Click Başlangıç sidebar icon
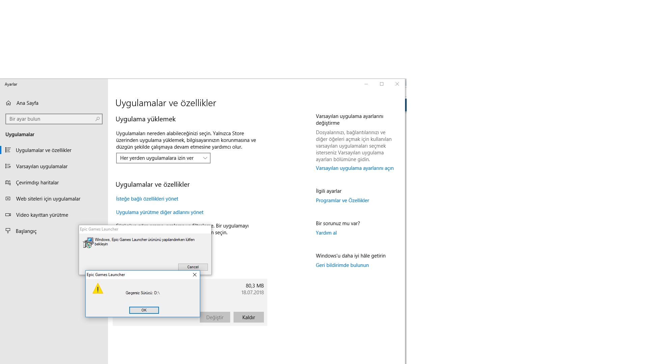 (8, 231)
